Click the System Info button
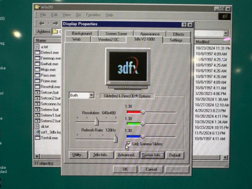Image resolution: width=252 pixels, height=189 pixels. click(x=152, y=155)
